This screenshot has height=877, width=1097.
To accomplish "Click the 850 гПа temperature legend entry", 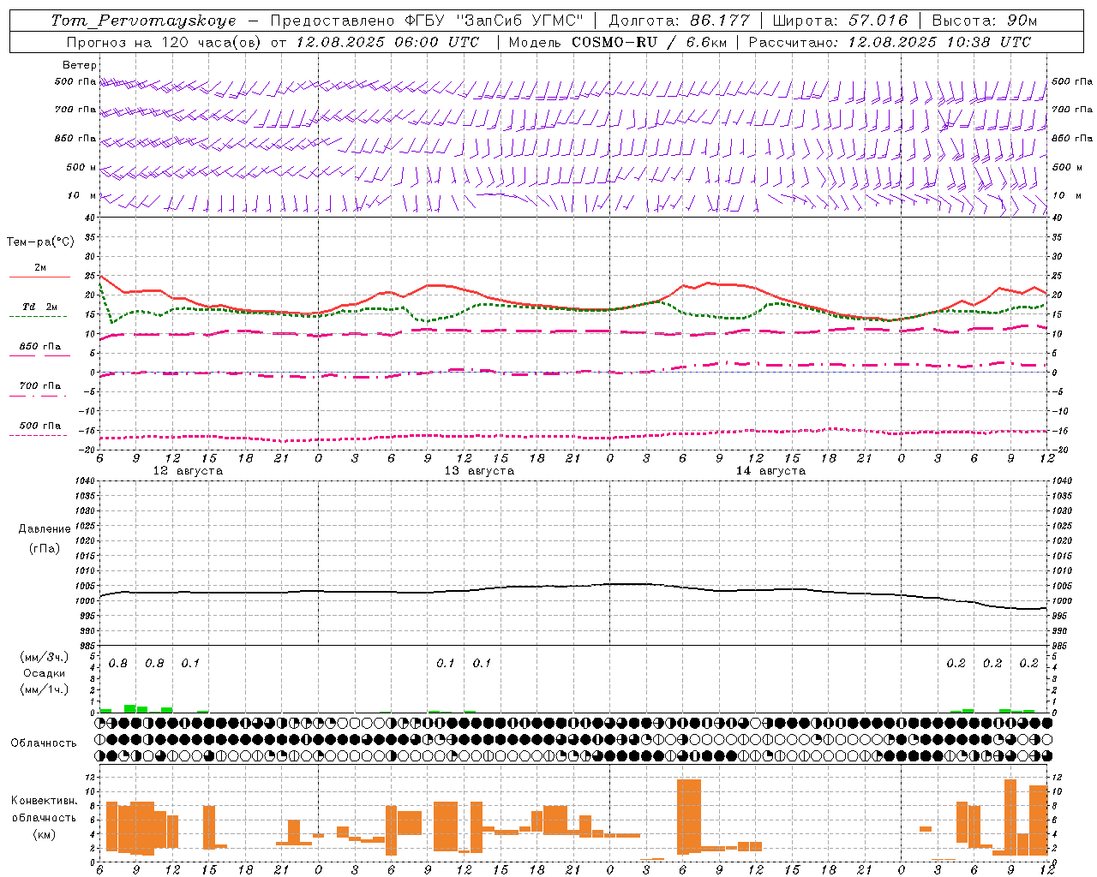I will (x=39, y=347).
